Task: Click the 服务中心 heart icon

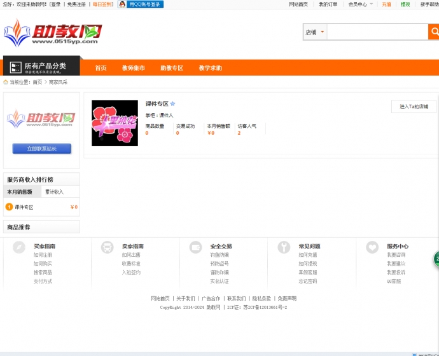Action: tap(372, 247)
